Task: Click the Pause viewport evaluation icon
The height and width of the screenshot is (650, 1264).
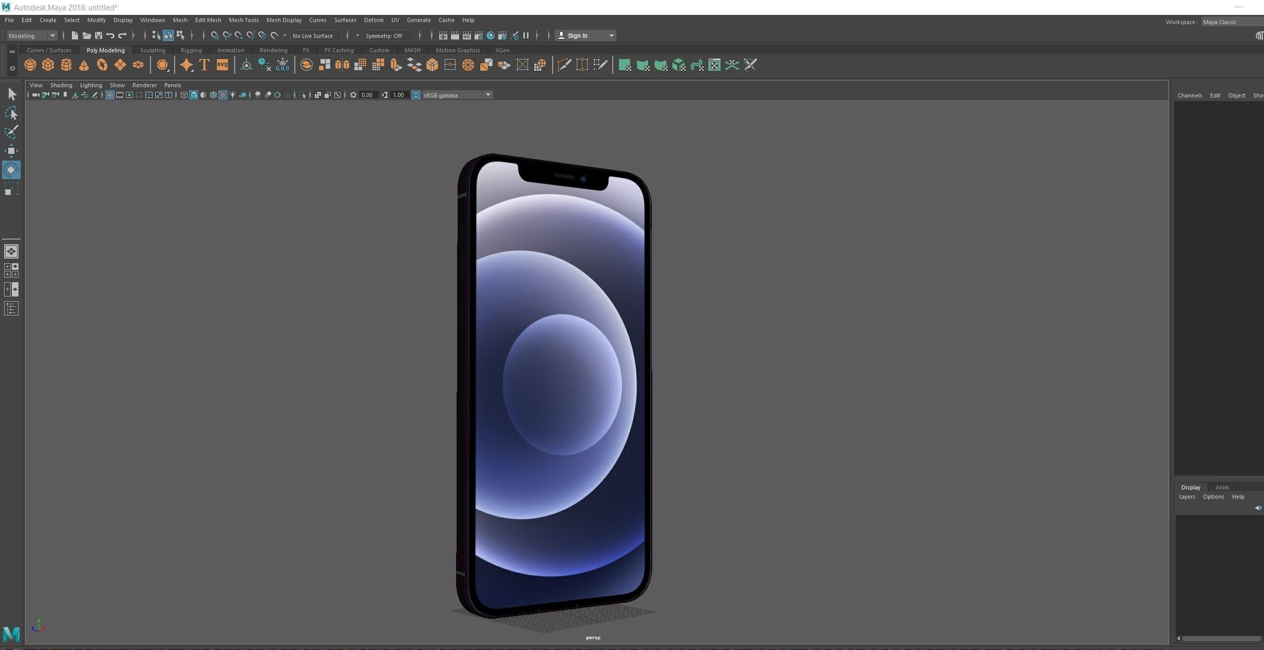Action: pyautogui.click(x=526, y=35)
